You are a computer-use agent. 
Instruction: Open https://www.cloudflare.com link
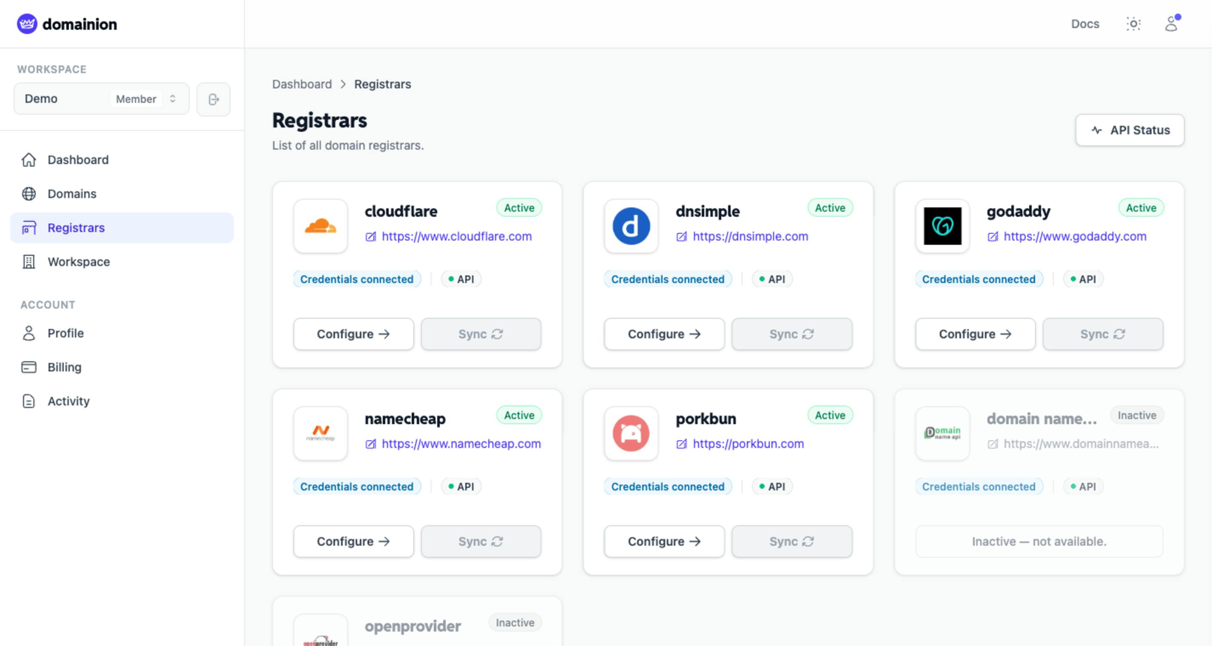click(x=456, y=236)
